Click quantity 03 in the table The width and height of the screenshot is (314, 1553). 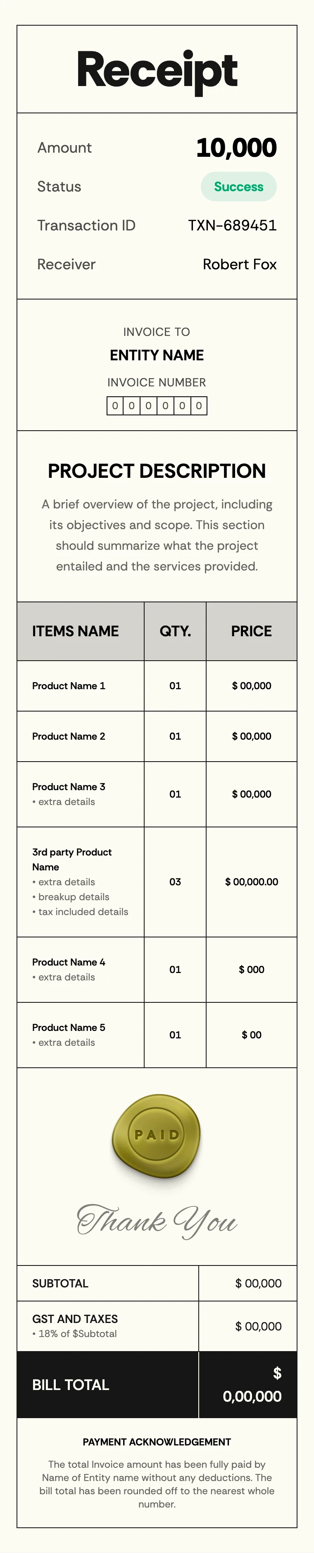click(175, 882)
